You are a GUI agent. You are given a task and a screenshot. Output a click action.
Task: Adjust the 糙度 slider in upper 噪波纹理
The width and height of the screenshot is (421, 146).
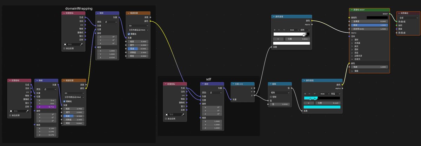pyautogui.click(x=138, y=49)
